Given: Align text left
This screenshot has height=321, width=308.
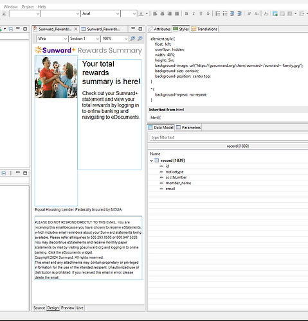Looking at the screenshot, I should (155, 13).
